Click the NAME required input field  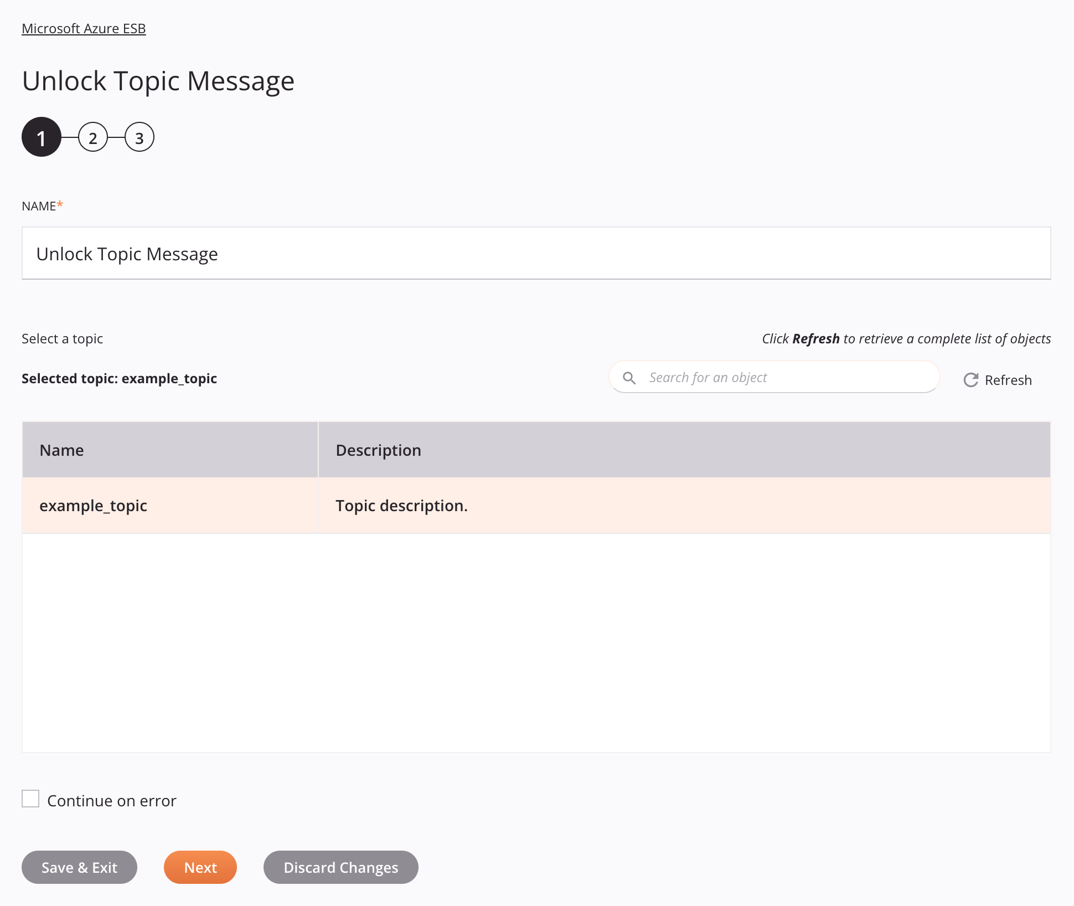point(536,253)
